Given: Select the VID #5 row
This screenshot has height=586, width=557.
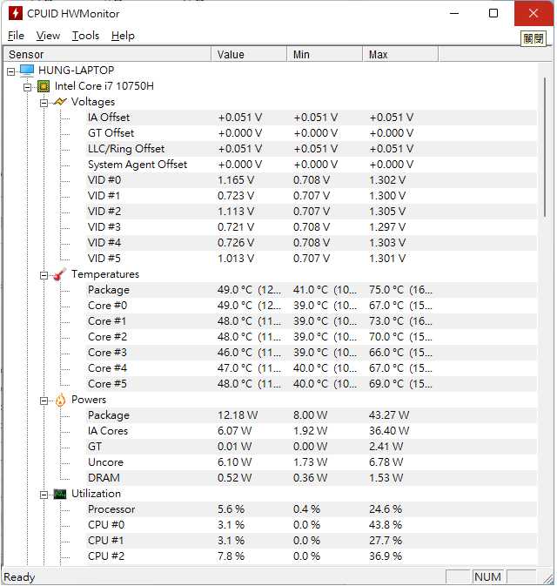Looking at the screenshot, I should coord(312,259).
